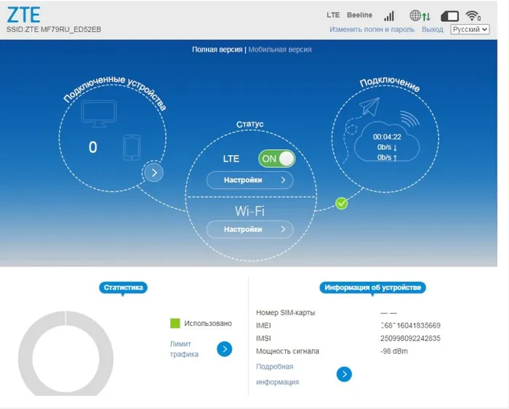
Task: Click Изменить логин и пароль link
Action: [x=372, y=30]
